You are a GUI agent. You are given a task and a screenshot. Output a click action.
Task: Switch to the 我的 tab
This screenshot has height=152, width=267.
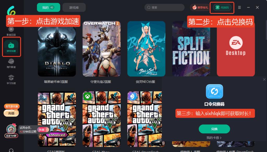point(48,8)
